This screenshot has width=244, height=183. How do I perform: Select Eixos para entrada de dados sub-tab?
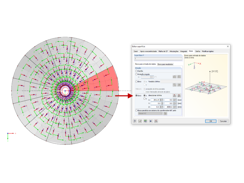tap(145, 64)
